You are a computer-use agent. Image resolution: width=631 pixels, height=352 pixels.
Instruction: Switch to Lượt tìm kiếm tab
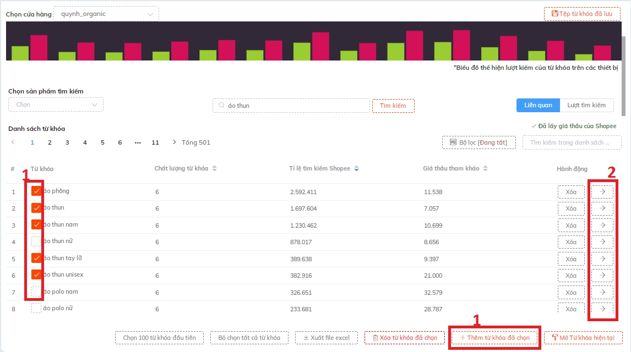click(x=586, y=105)
